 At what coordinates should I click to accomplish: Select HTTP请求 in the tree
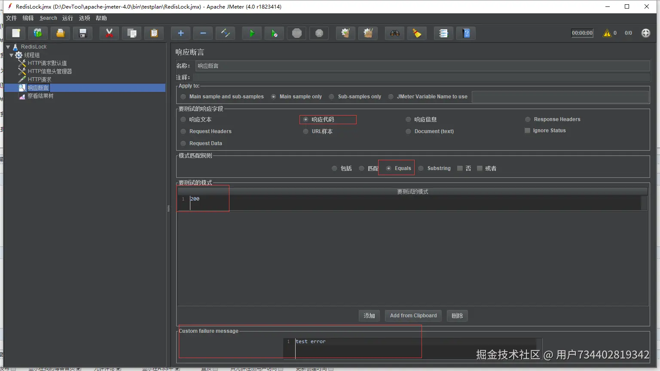point(40,79)
